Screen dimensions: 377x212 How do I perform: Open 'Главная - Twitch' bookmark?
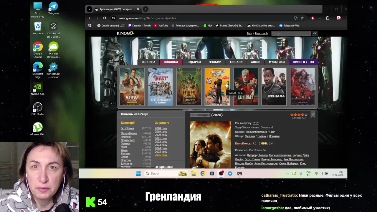pos(139,26)
